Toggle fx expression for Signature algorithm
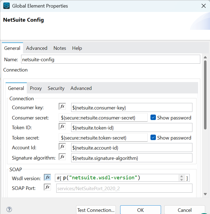 62,157
